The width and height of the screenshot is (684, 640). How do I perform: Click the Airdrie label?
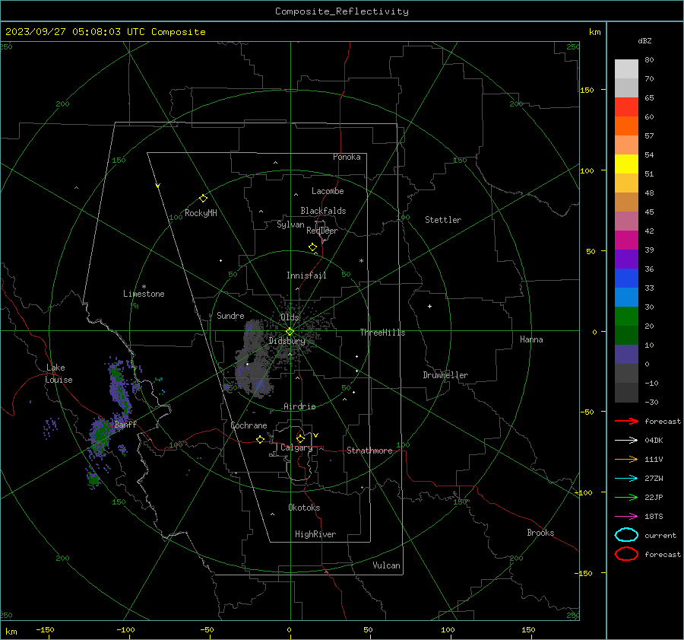[299, 406]
